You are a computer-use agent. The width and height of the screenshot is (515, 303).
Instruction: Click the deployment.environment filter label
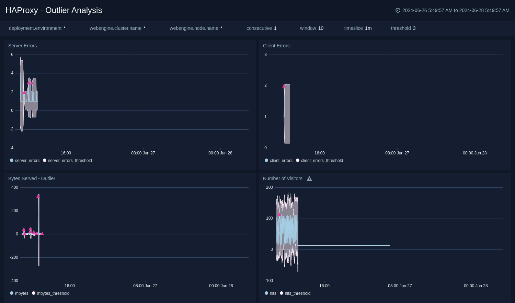tap(35, 28)
